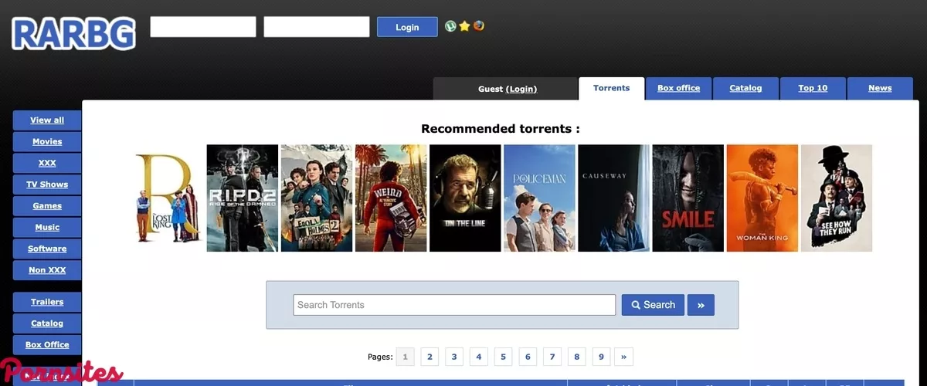The width and height of the screenshot is (927, 386).
Task: Open the See How They Run poster
Action: click(836, 198)
